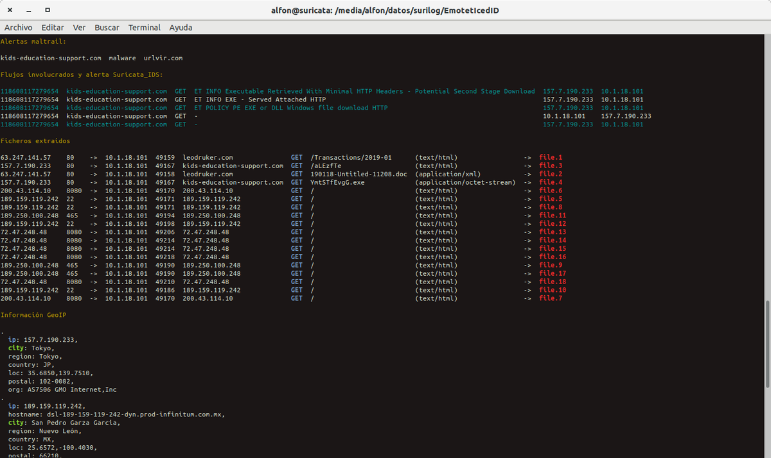Viewport: 771px width, 458px height.
Task: Click 'ip: 157.7.190.233,' GeoIP line
Action: pos(43,340)
